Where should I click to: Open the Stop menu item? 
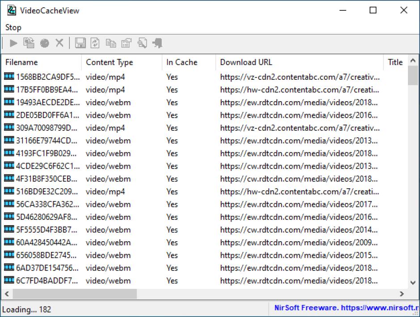pyautogui.click(x=13, y=27)
